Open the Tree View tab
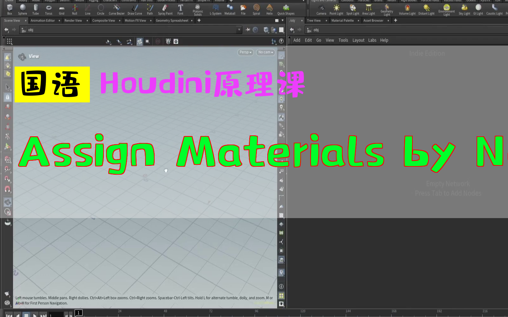508x317 pixels. coord(314,21)
